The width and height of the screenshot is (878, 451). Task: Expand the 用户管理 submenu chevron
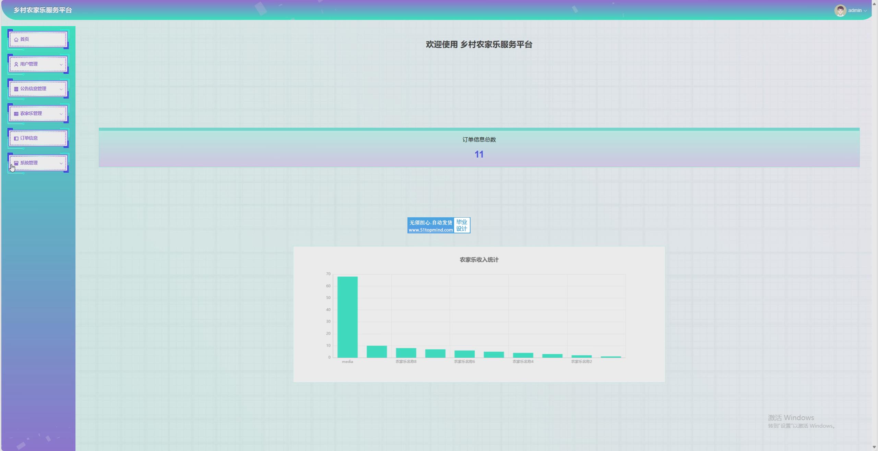point(61,64)
